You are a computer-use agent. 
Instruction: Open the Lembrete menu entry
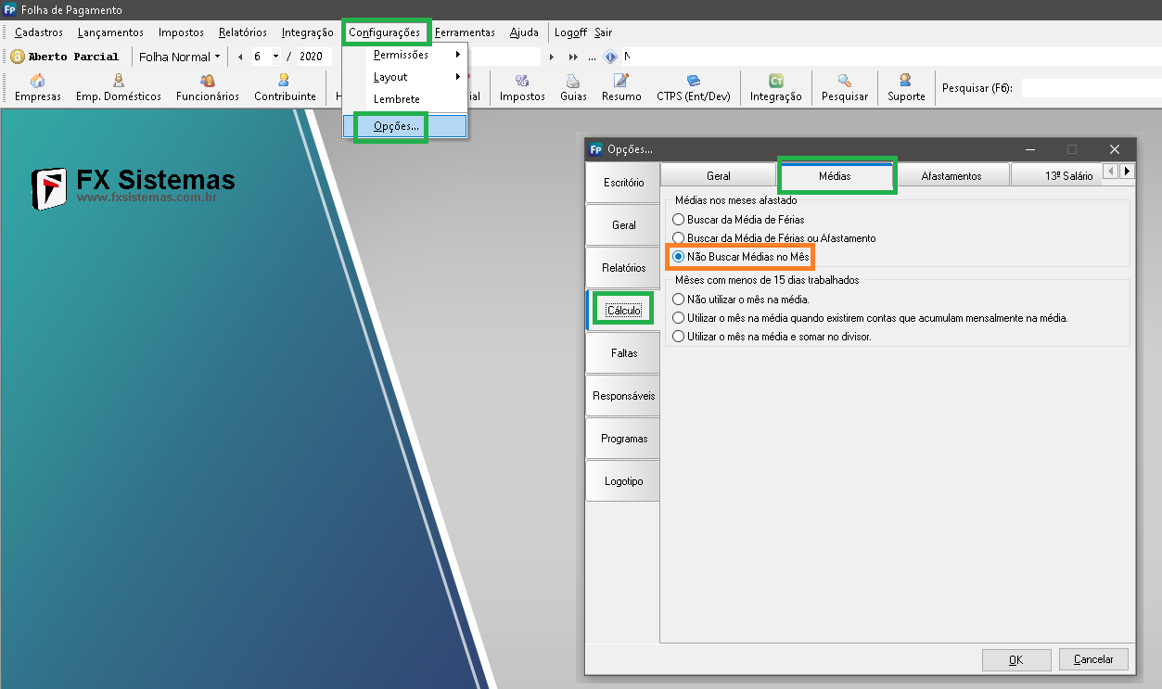pos(397,99)
